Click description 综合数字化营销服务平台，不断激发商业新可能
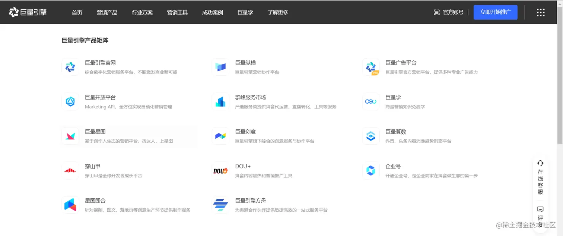Viewport: 563px width, 236px height. [131, 72]
